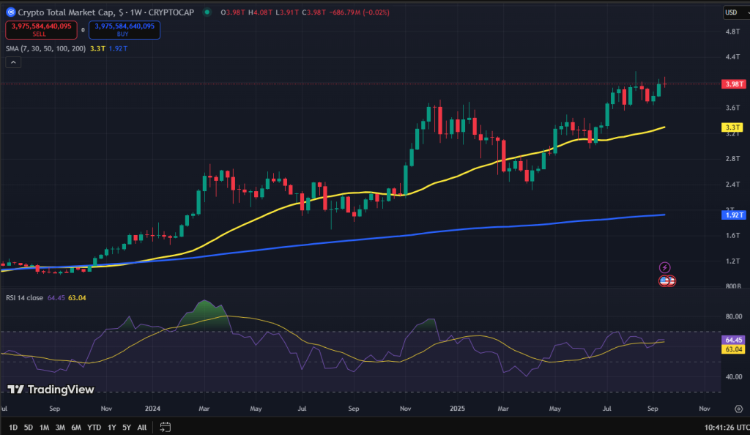Select the 5Y time range
Screen dimensions: 750x435
click(126, 428)
